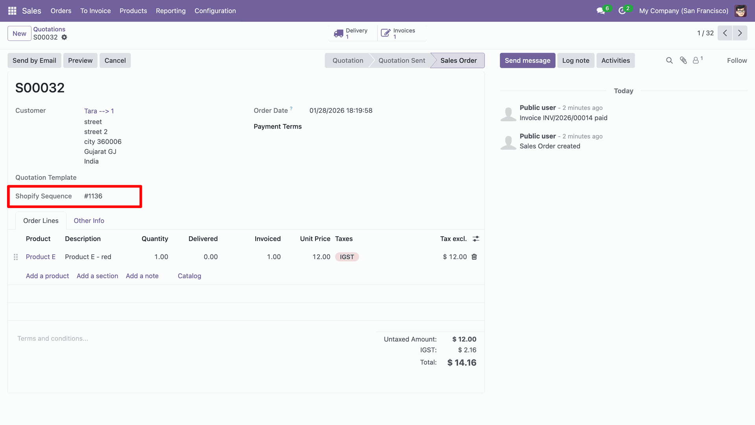The image size is (755, 425).
Task: Open the Configuration menu
Action: click(215, 11)
